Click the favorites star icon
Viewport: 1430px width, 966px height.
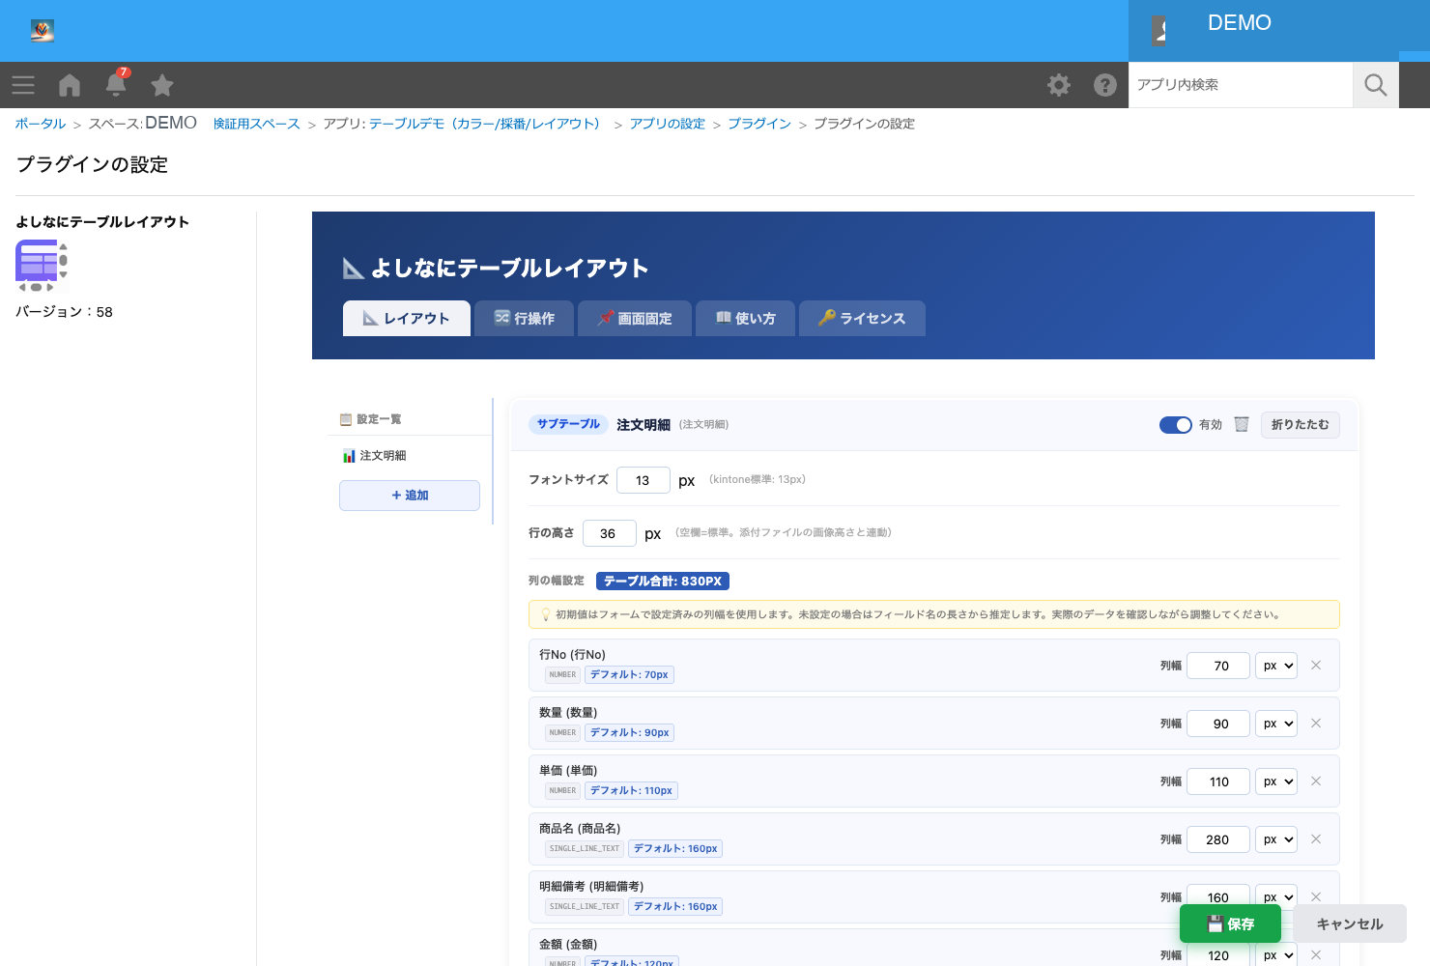click(162, 85)
